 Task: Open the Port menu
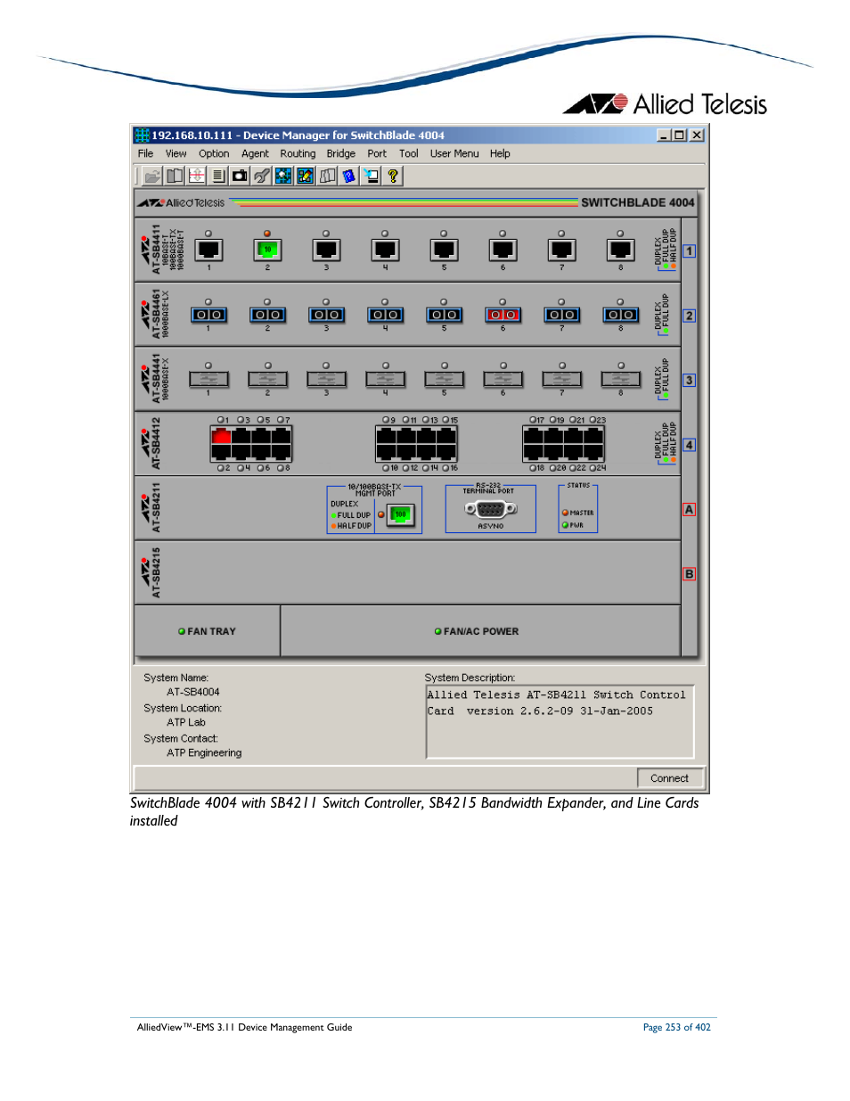coord(377,153)
